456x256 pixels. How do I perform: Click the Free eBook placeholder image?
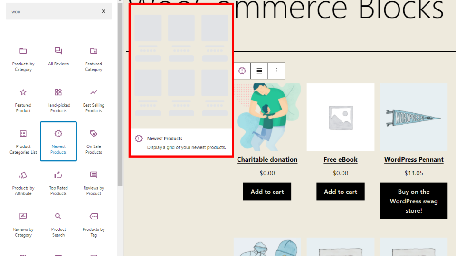pos(340,117)
